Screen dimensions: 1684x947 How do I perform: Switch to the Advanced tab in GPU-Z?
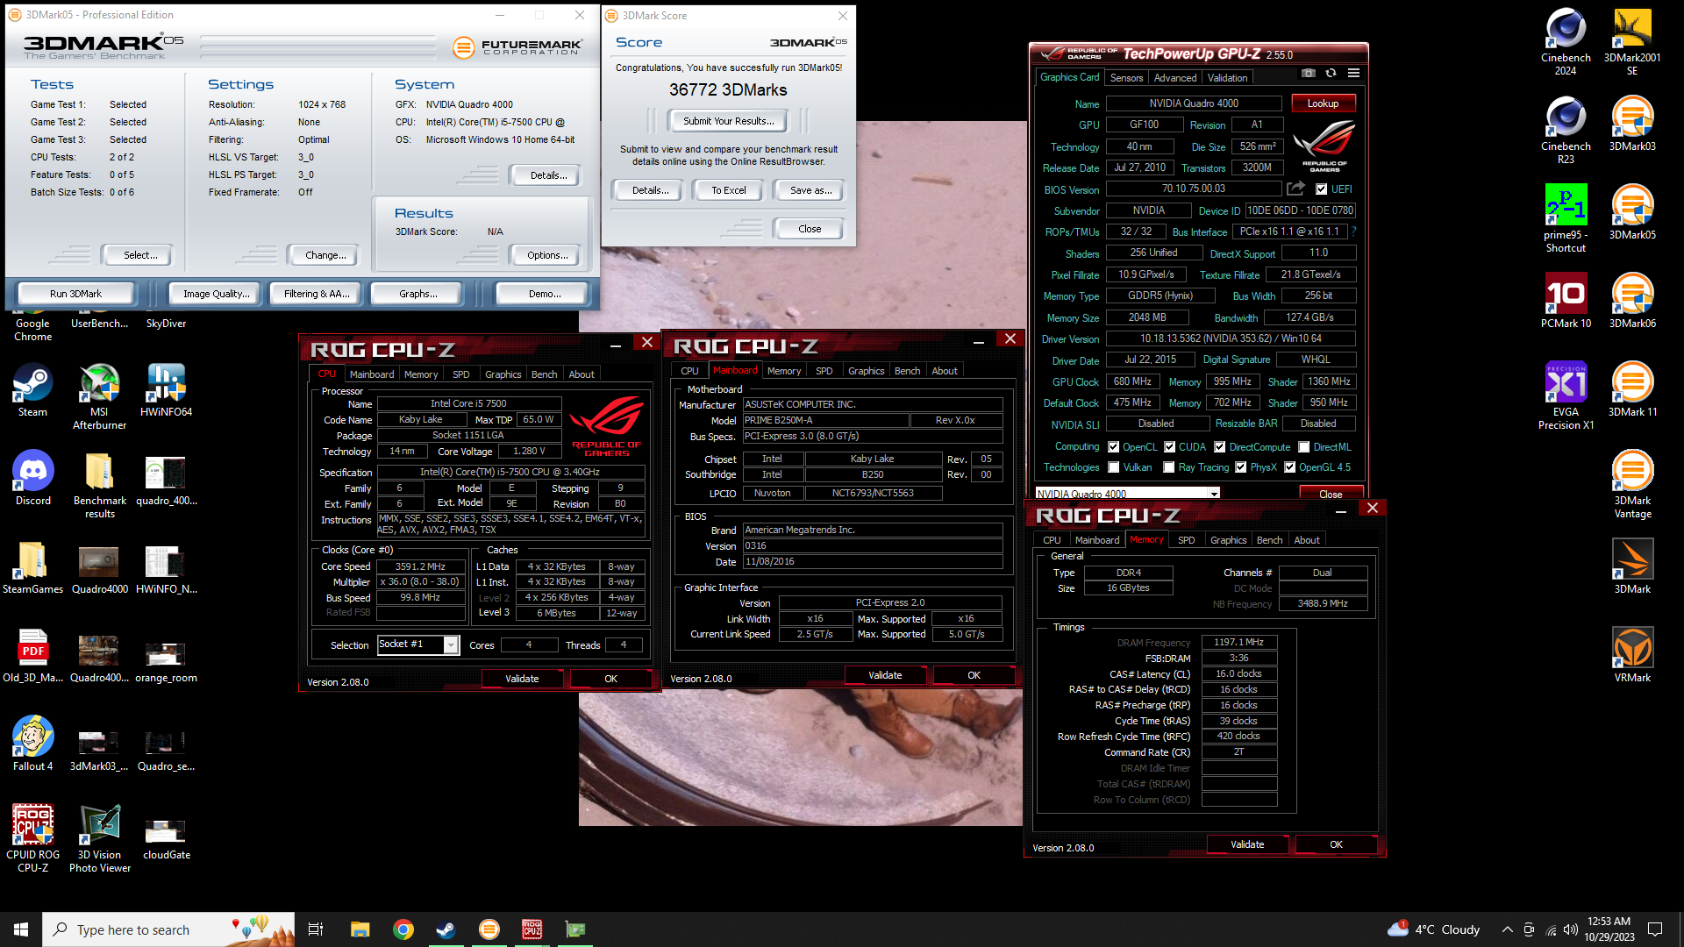tap(1174, 78)
